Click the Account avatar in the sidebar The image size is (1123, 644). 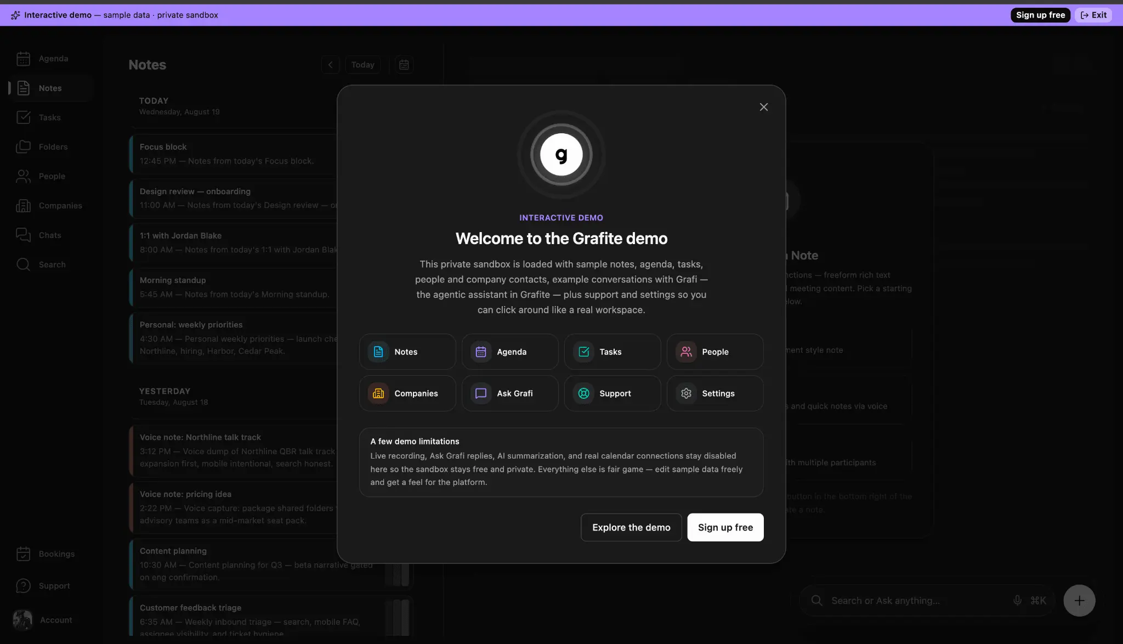pyautogui.click(x=23, y=620)
